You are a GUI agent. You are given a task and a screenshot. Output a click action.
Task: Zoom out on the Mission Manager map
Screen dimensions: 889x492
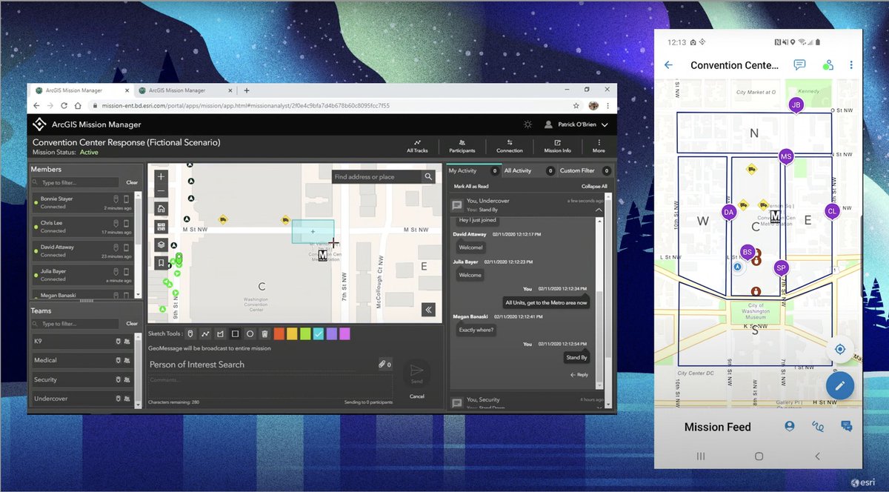pos(162,190)
